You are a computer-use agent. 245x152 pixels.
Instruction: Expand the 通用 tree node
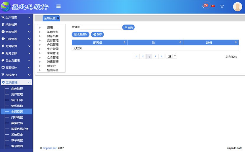(x=40, y=28)
